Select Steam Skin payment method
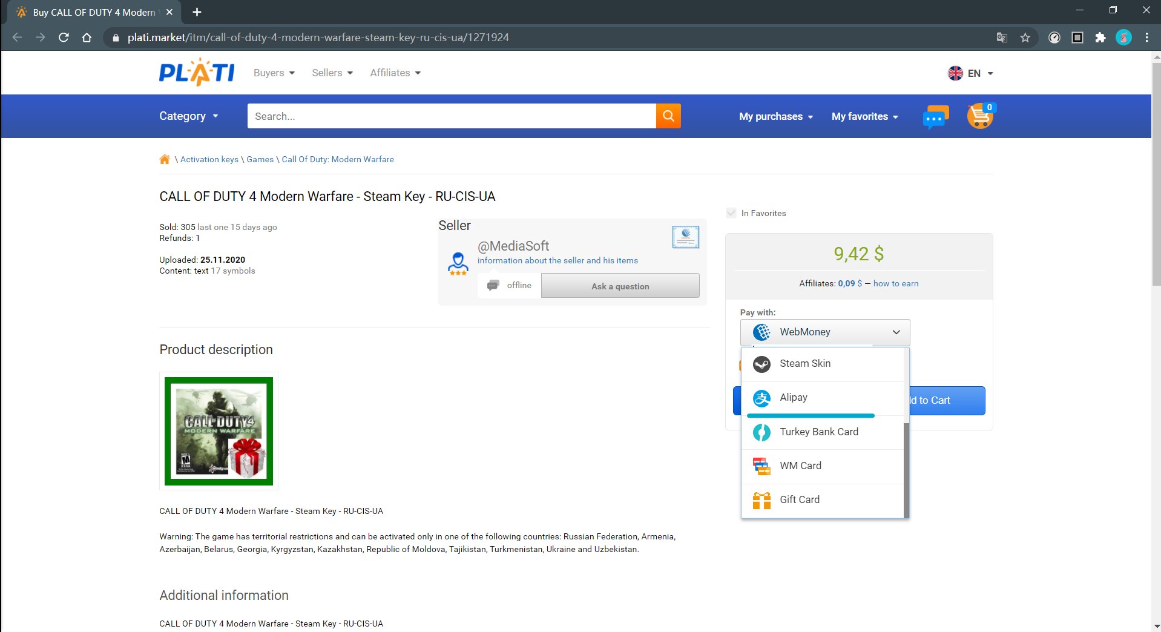The width and height of the screenshot is (1161, 632). [x=823, y=364]
